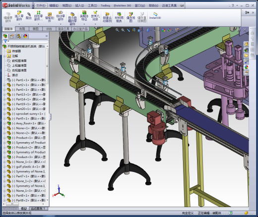
Task: Toggle the Instant3D mode button
Action: tap(155, 16)
